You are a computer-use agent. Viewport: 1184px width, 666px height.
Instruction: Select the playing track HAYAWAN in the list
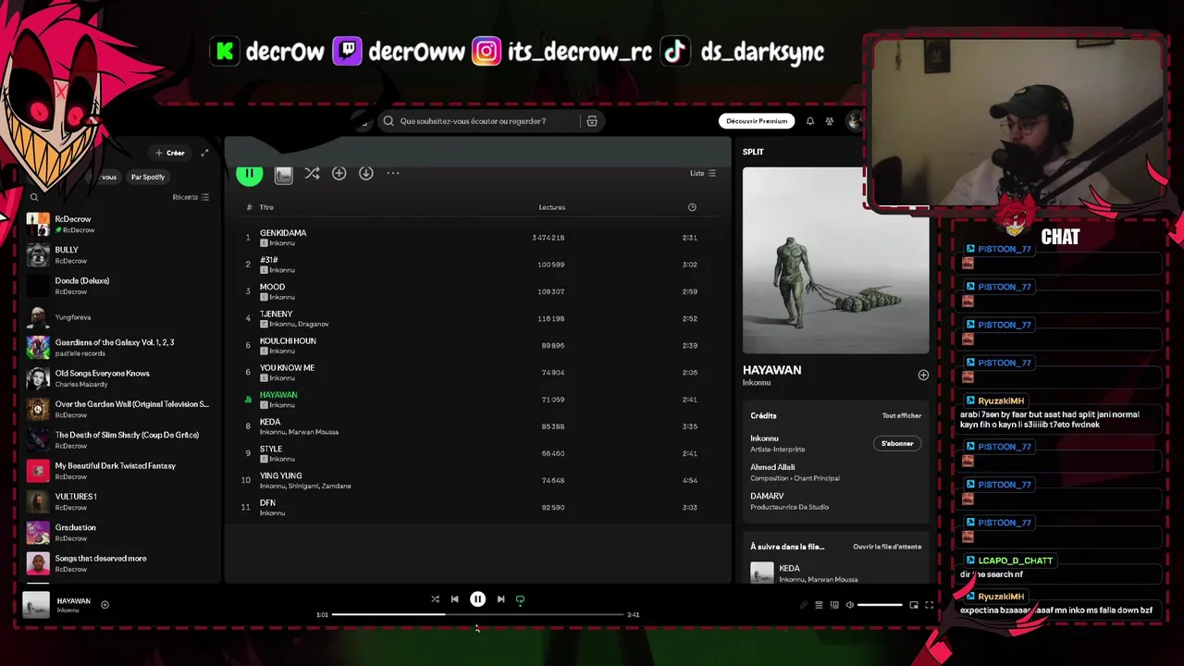tap(478, 399)
